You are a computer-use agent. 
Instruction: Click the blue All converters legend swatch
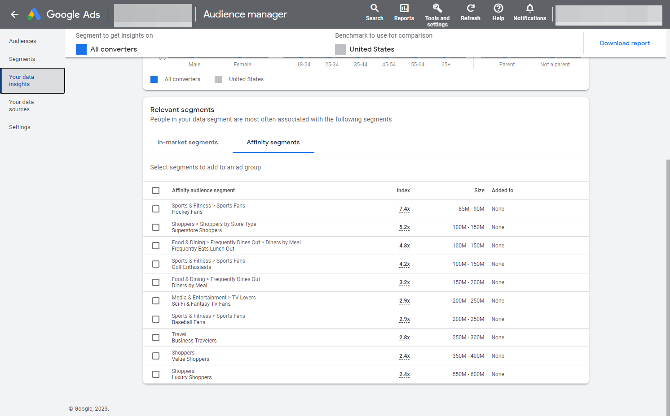(x=154, y=79)
